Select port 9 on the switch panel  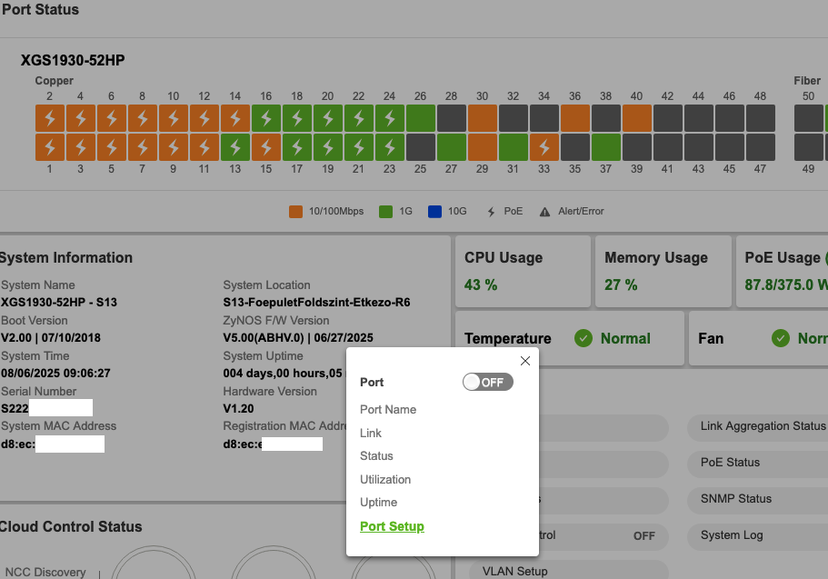coord(174,147)
